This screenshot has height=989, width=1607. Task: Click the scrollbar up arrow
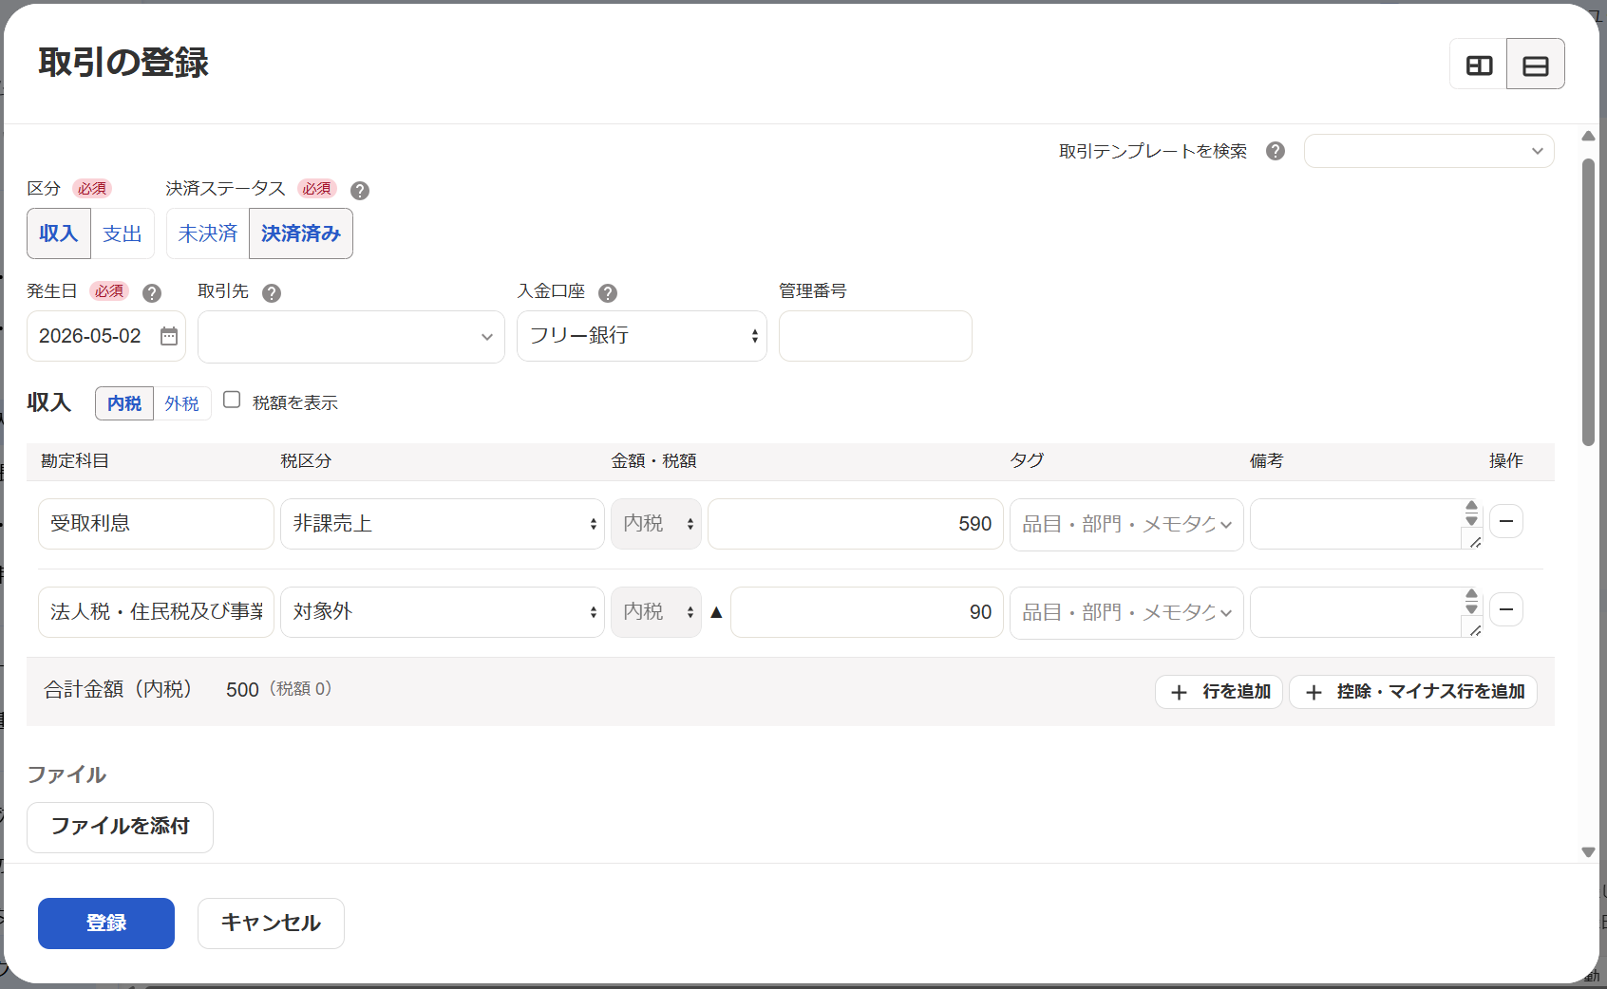1588,136
